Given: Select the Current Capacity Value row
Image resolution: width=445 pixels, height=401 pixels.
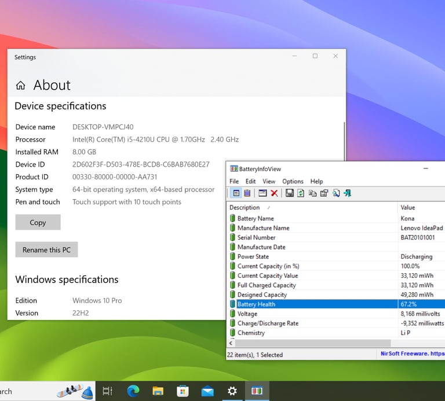Looking at the screenshot, I should (335, 275).
